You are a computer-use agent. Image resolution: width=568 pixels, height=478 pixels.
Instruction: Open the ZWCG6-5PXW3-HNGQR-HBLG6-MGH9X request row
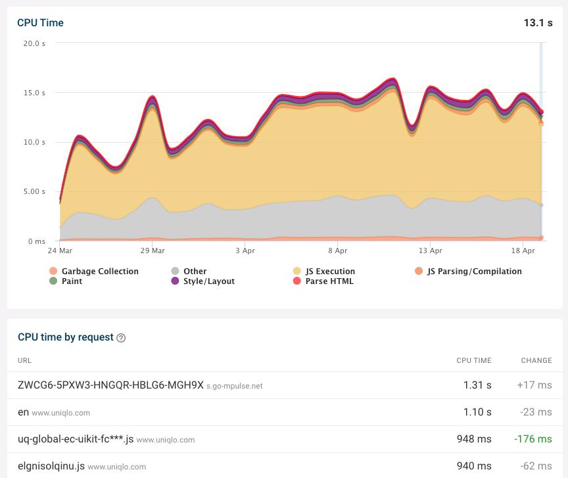click(285, 385)
